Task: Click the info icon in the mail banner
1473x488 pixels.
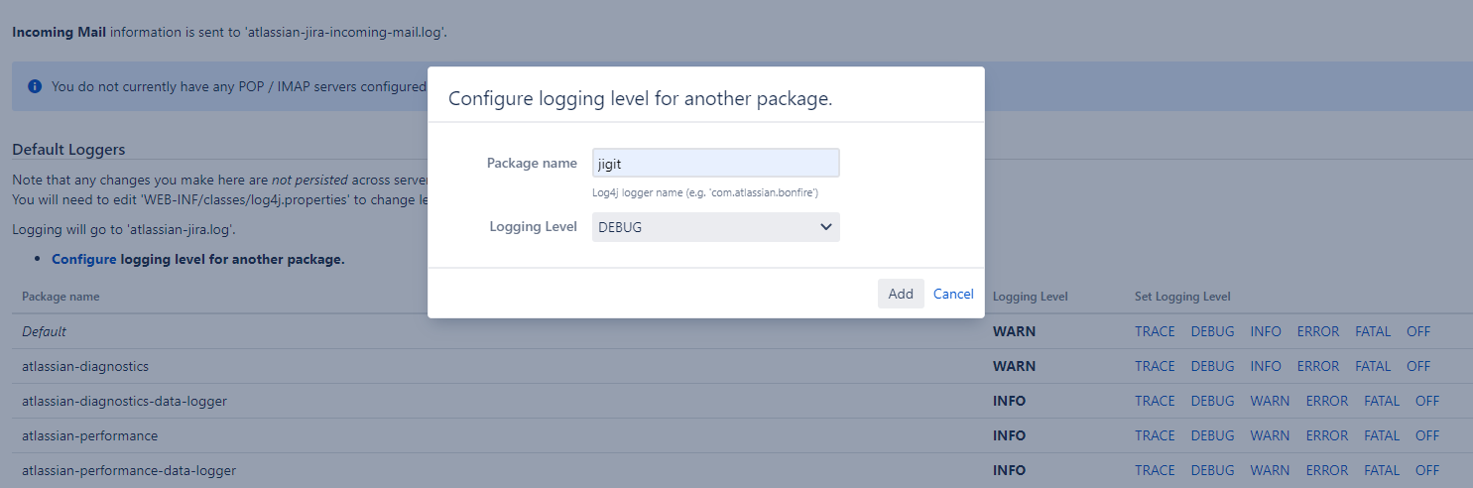Action: click(x=35, y=86)
